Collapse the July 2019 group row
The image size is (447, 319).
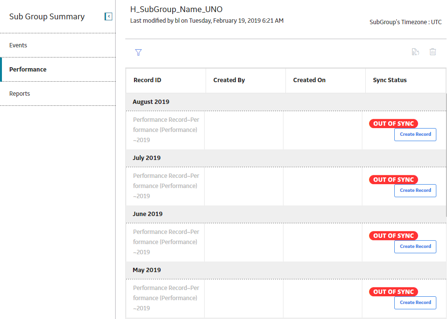click(286, 158)
